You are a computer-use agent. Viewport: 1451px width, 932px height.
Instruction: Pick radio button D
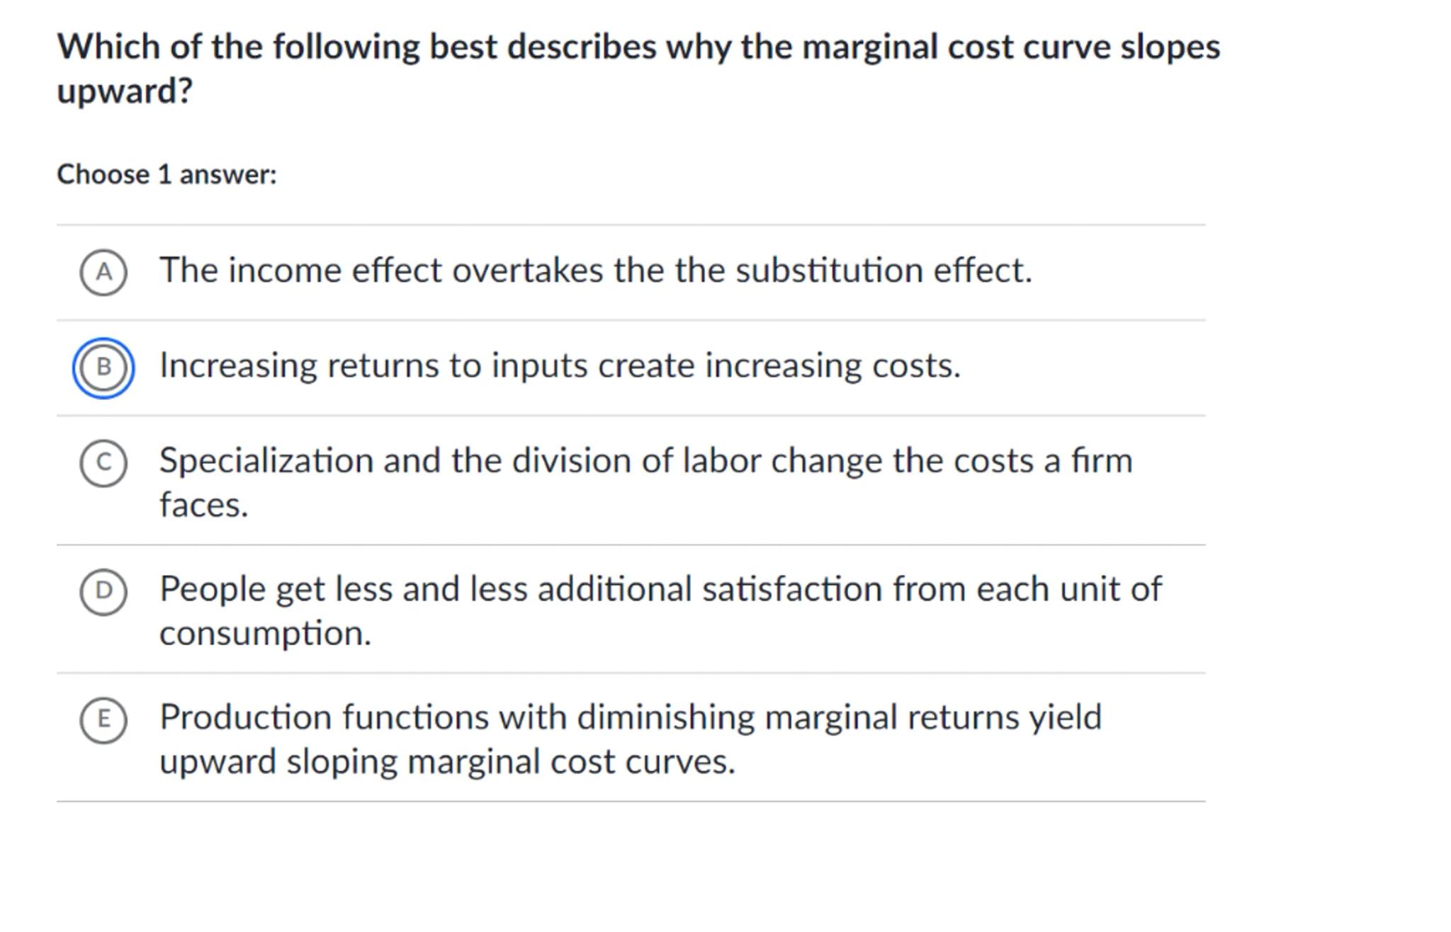pyautogui.click(x=103, y=591)
